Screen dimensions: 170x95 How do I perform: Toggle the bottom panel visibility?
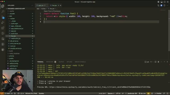(x=161, y=2)
